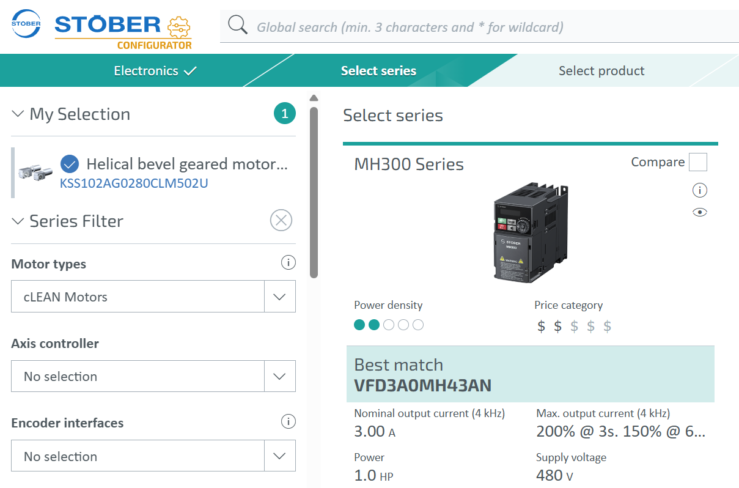Open the STOBER Configurator home logo
The image size is (739, 488).
pos(123,32)
